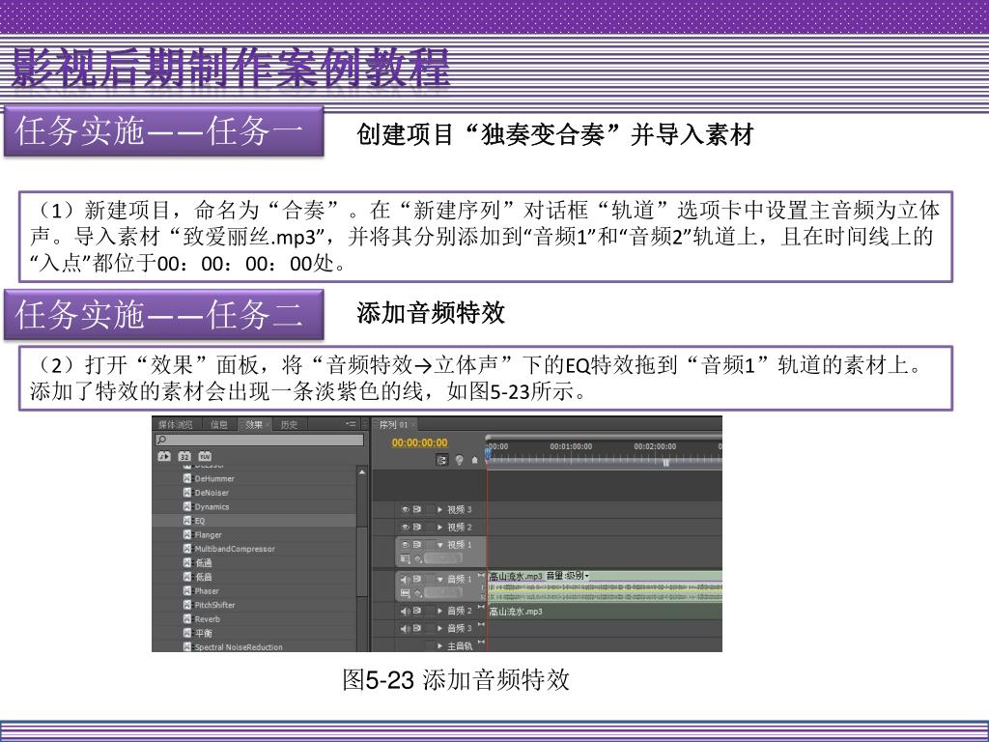Click the effects search input field
The width and height of the screenshot is (989, 742).
coord(260,440)
